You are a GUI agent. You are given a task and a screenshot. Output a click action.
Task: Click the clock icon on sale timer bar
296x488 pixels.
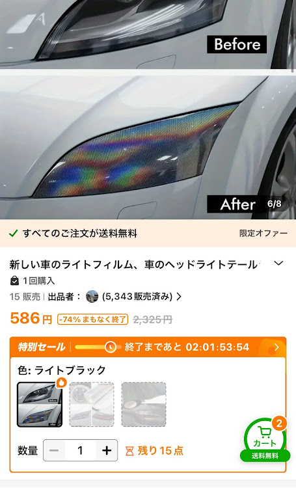110,347
